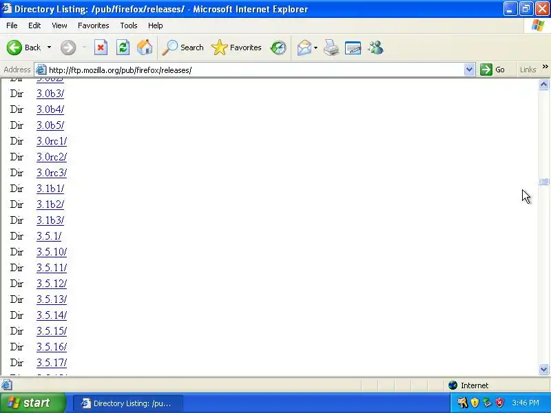
Task: Click the vertical scrollbar down arrow
Action: [543, 369]
